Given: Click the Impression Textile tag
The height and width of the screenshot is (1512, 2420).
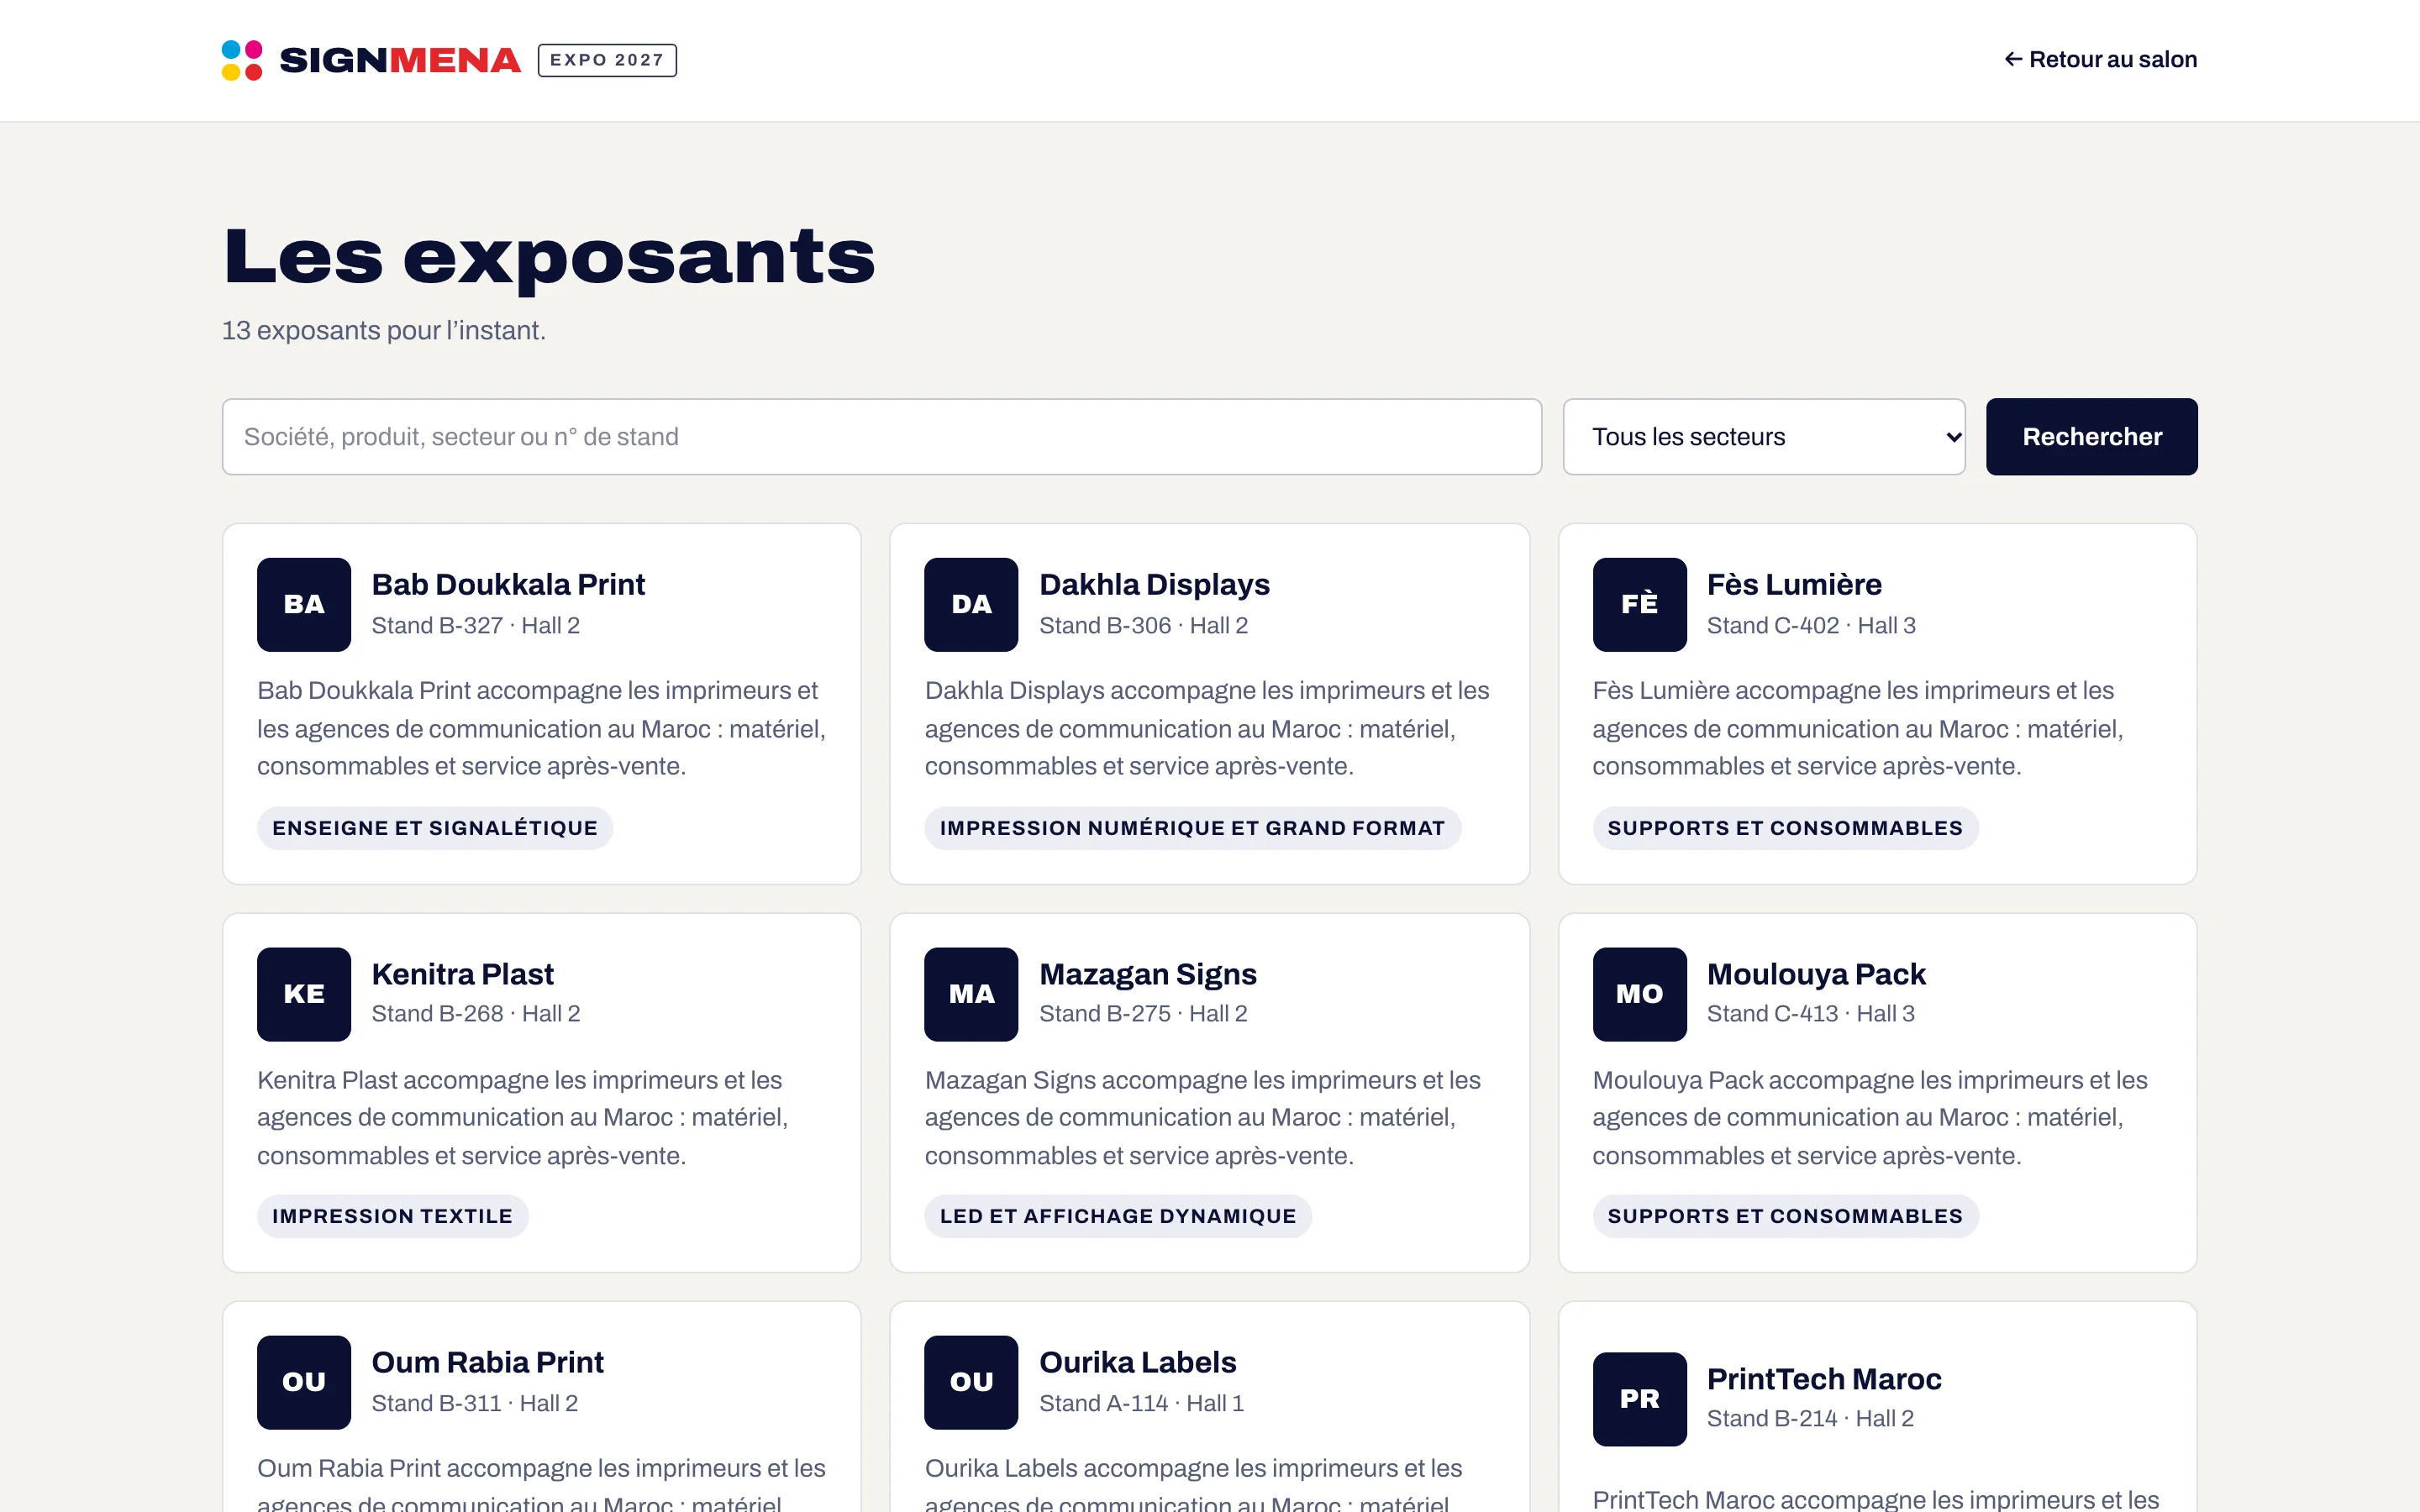Looking at the screenshot, I should point(392,1216).
